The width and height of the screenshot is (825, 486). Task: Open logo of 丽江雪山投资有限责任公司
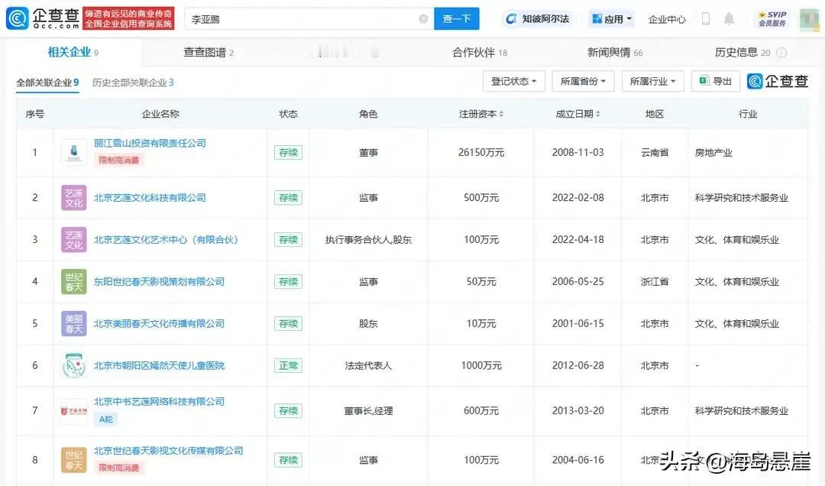click(x=73, y=153)
